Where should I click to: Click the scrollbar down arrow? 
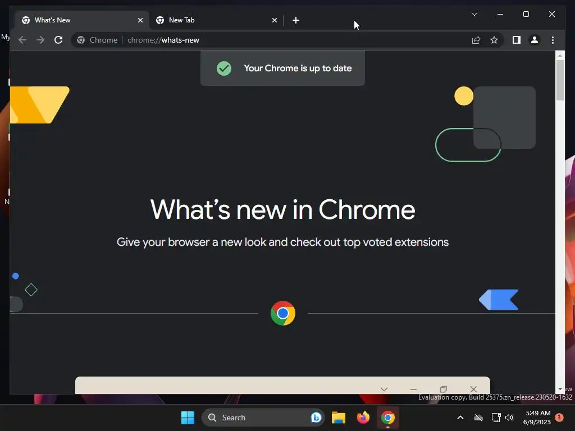tap(560, 389)
